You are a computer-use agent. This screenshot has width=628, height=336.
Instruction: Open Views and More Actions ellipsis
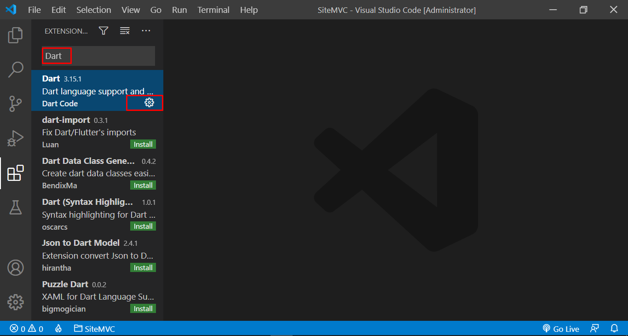146,31
